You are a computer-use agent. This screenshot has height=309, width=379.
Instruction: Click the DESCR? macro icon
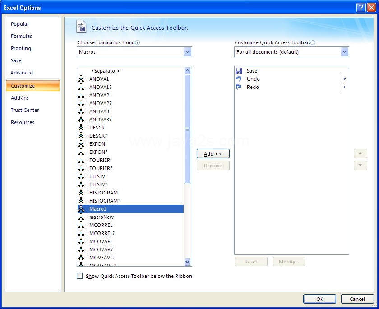[x=81, y=135]
